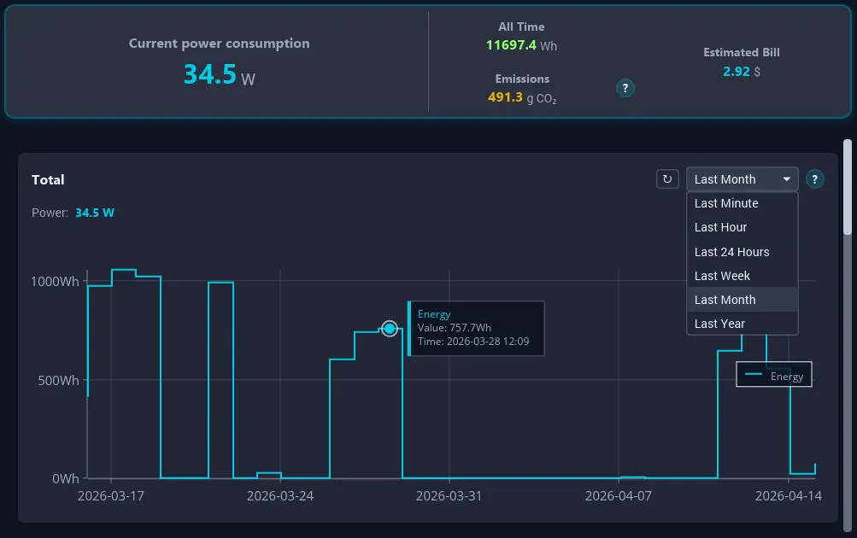Click tooltip text Value: 757.7Wh
Viewport: 857px width, 538px height.
pos(455,328)
